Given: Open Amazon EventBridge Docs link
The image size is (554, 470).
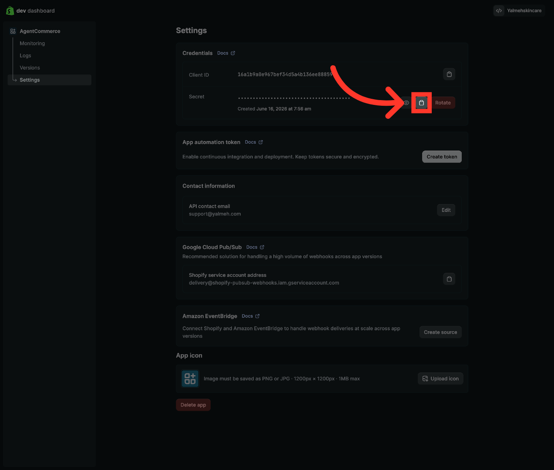Looking at the screenshot, I should tap(251, 316).
